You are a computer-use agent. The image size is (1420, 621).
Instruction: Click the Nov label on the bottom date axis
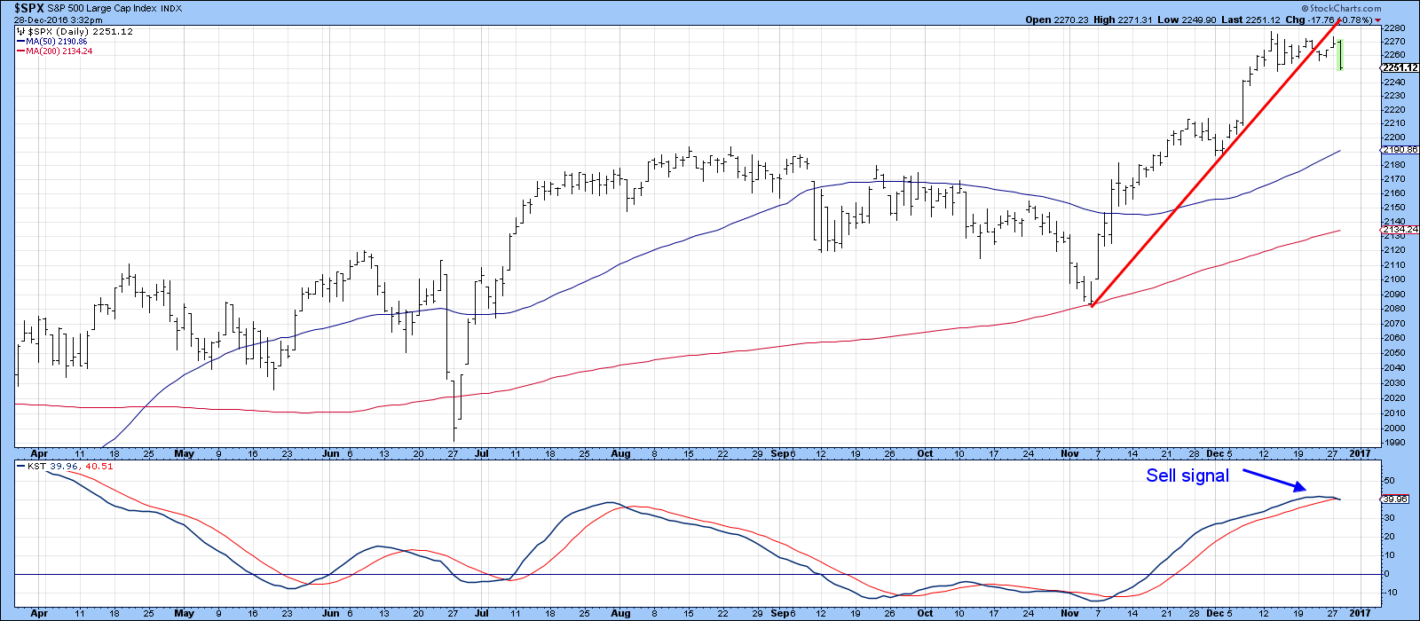pyautogui.click(x=1069, y=613)
